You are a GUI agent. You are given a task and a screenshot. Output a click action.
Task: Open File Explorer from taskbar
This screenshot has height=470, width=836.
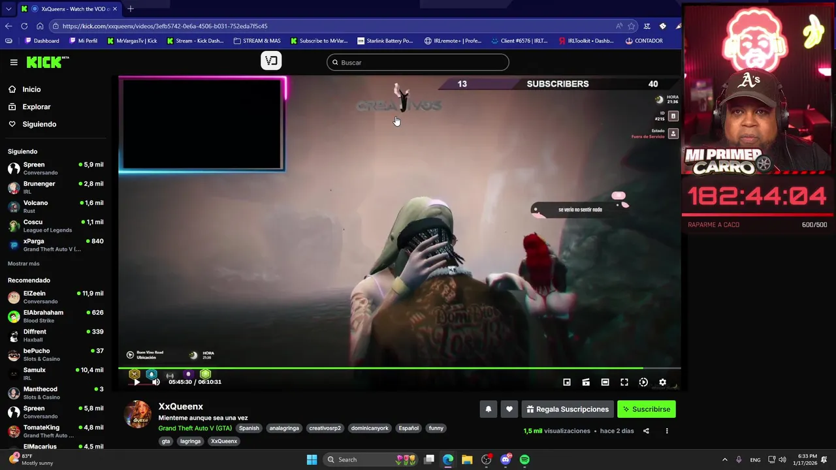click(x=467, y=460)
